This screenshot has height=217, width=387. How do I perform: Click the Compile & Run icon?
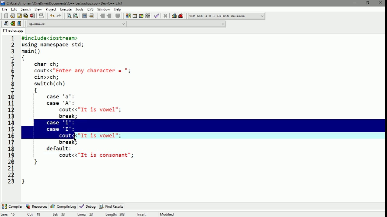(x=141, y=16)
